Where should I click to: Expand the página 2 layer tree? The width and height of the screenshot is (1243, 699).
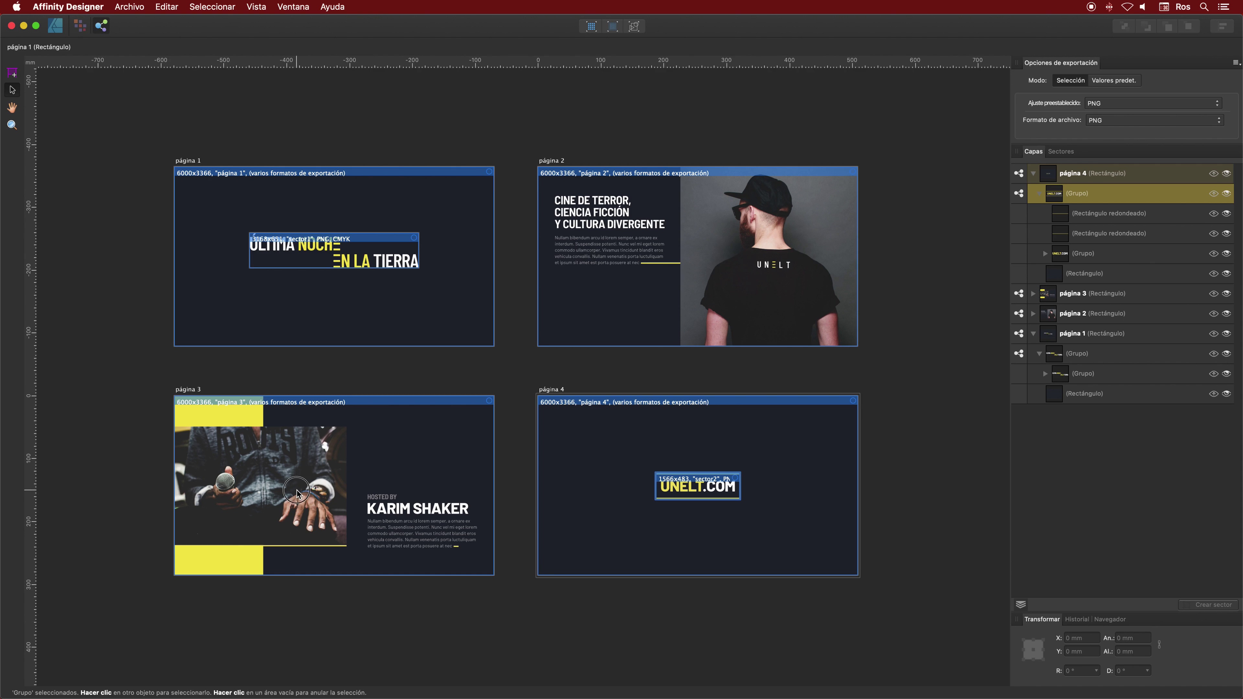coord(1033,314)
